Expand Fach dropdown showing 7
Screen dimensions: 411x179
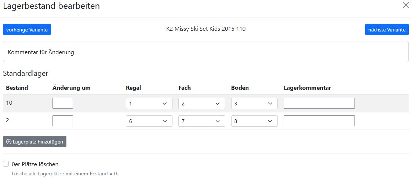click(x=201, y=121)
